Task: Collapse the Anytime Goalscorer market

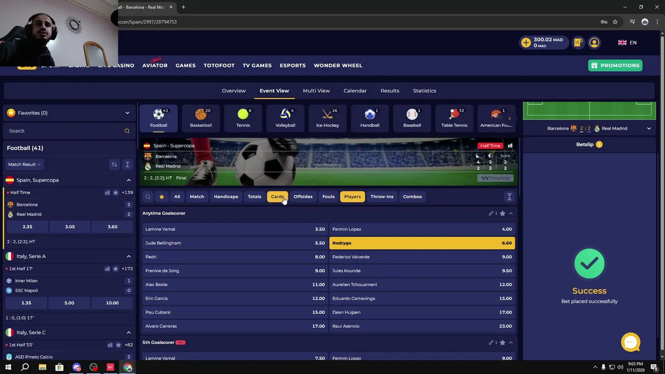Action: click(x=511, y=213)
